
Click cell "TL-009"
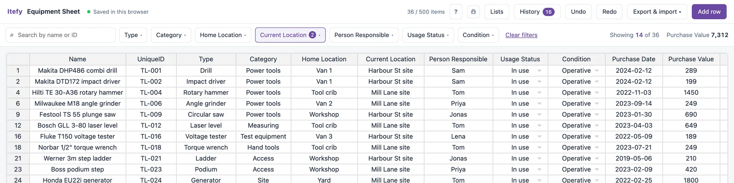tap(151, 114)
